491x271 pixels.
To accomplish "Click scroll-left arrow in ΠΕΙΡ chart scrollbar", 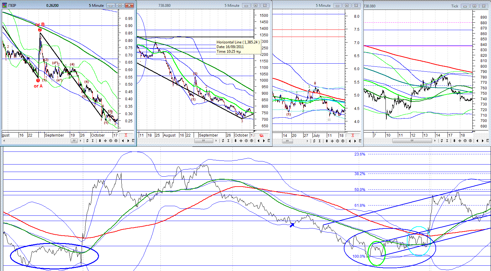I will (x=4, y=141).
